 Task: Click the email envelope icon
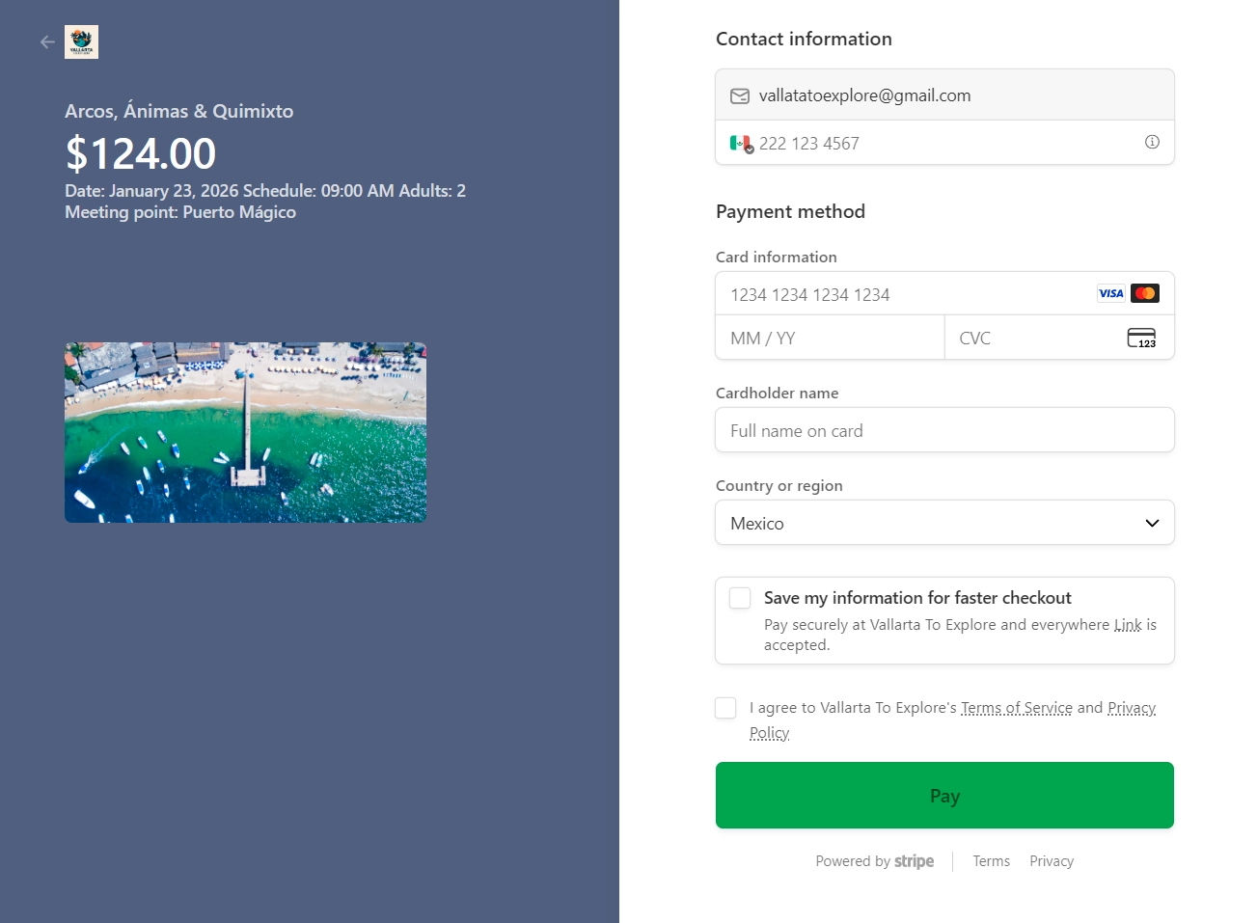[740, 95]
